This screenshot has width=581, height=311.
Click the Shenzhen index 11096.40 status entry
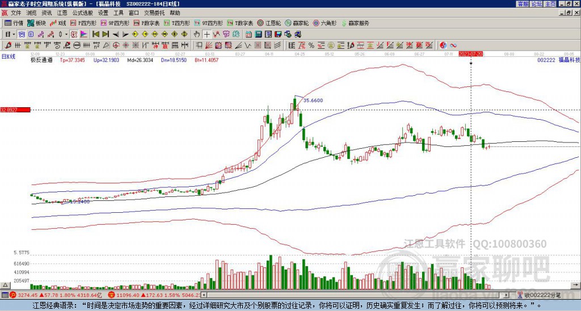click(x=155, y=295)
